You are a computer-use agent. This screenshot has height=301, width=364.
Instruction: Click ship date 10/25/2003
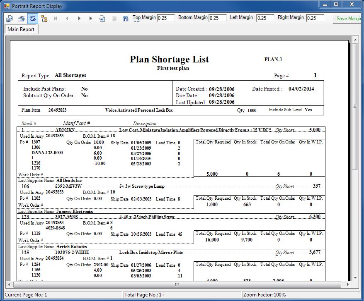point(141,234)
